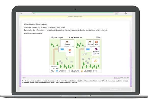Click the Test label in the header
Viewport: 148px width, 104px height.
(34, 14)
